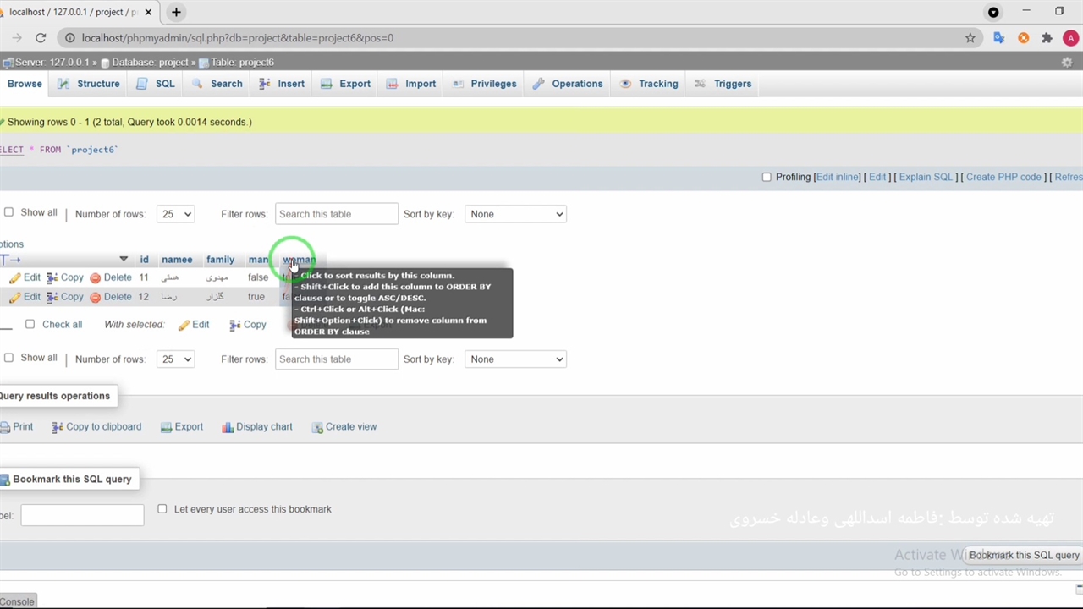Open top Number of rows dropdown

click(x=175, y=214)
